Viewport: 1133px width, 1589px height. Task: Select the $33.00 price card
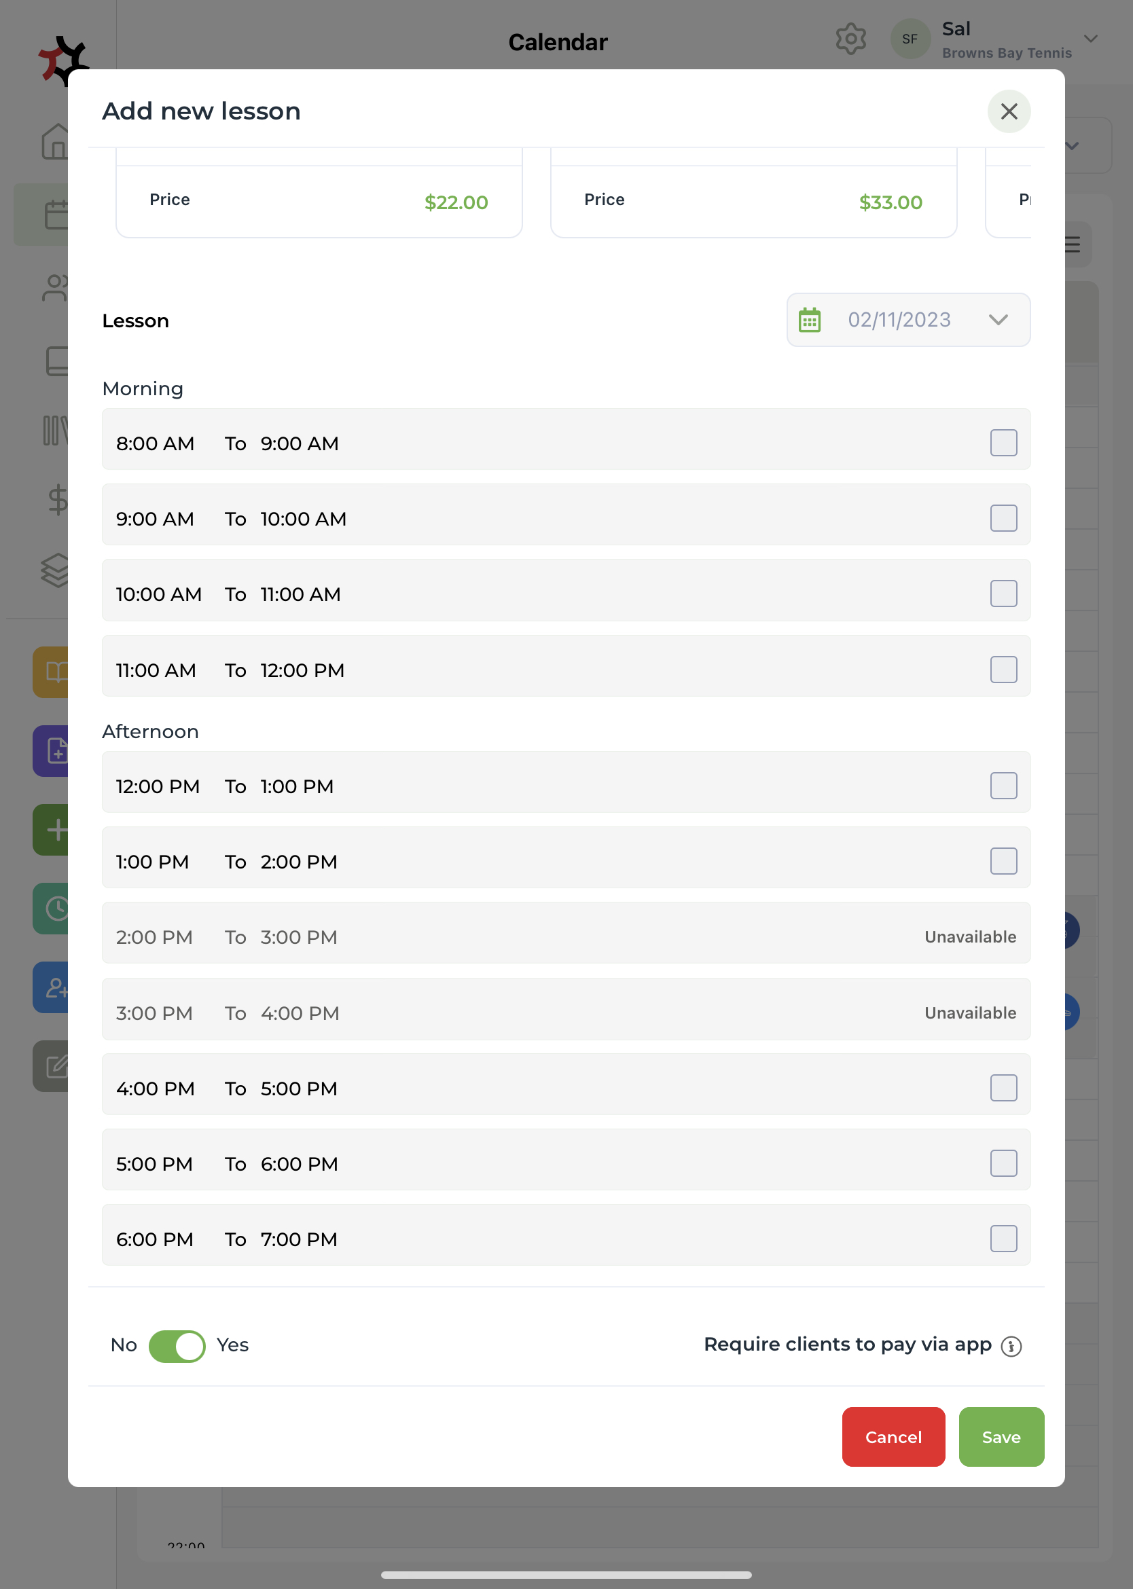(753, 201)
